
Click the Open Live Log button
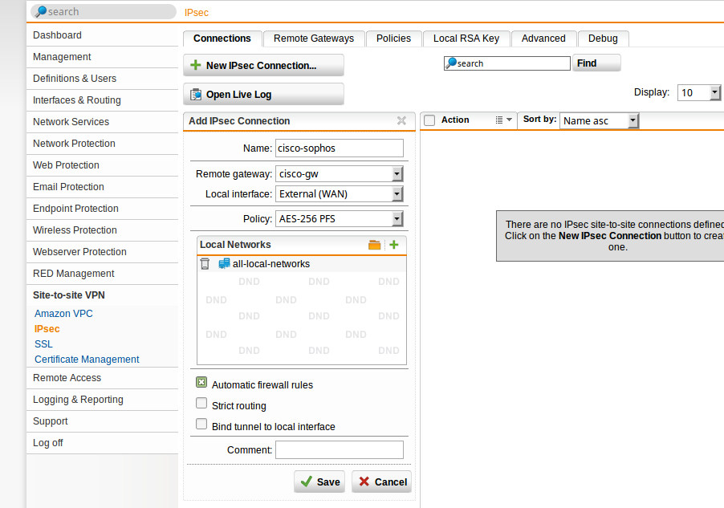263,94
